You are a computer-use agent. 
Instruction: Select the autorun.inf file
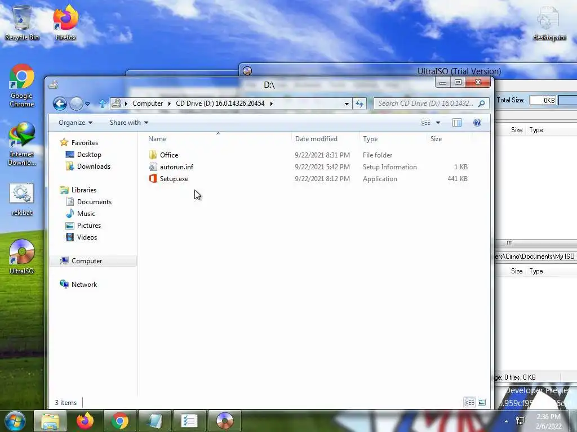click(176, 166)
